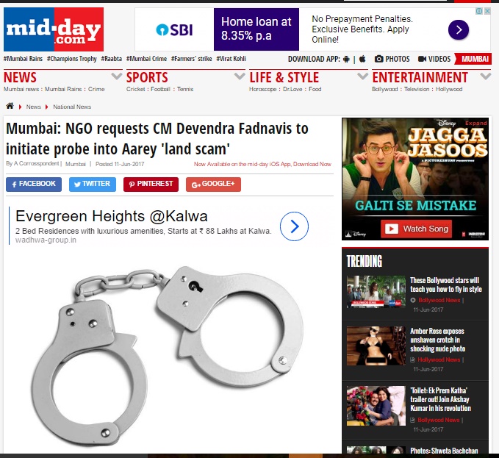Open the #Mumbai Rains hashtag link

pyautogui.click(x=23, y=59)
